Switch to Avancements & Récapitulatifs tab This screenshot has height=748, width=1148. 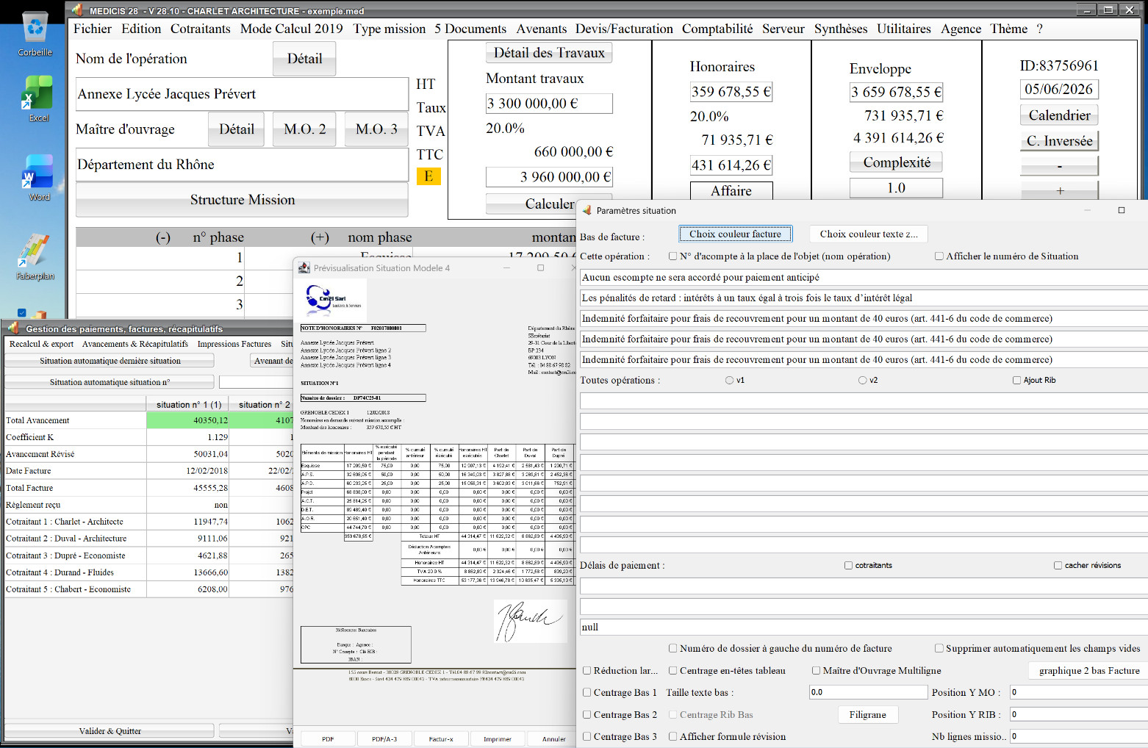click(135, 344)
